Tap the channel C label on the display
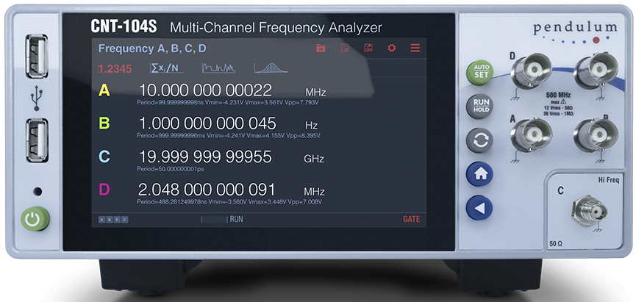 pos(104,157)
